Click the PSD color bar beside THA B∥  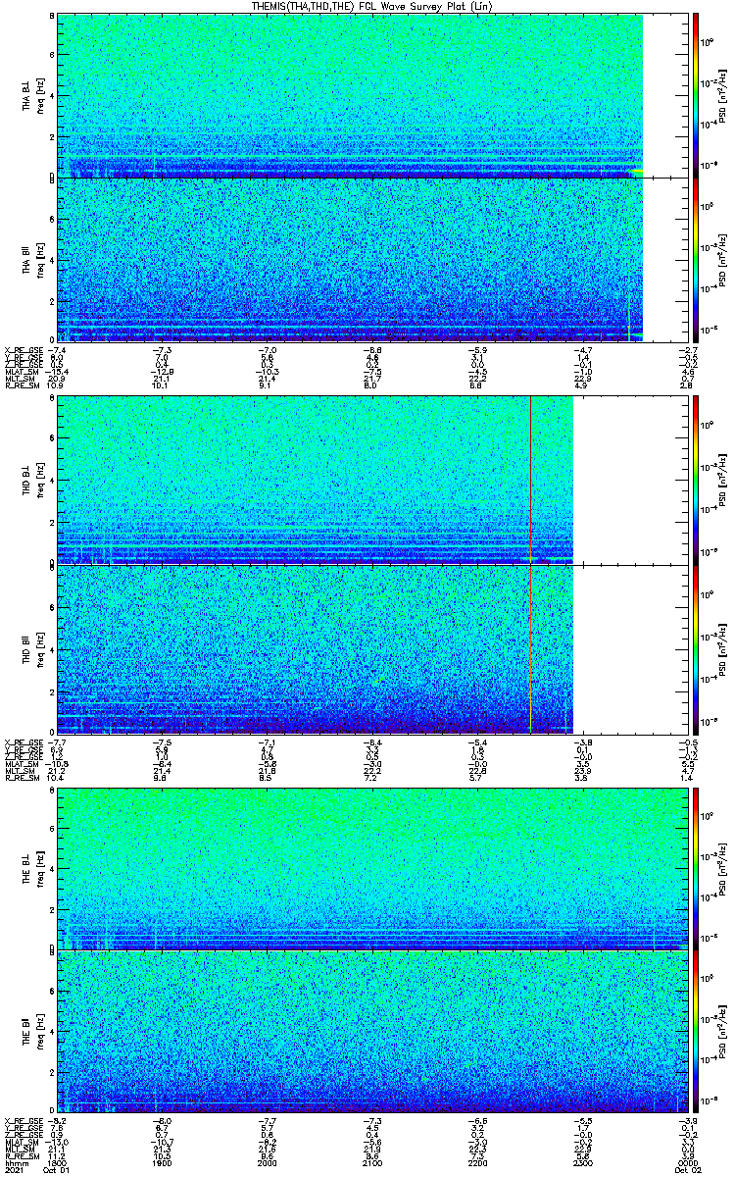click(x=696, y=259)
